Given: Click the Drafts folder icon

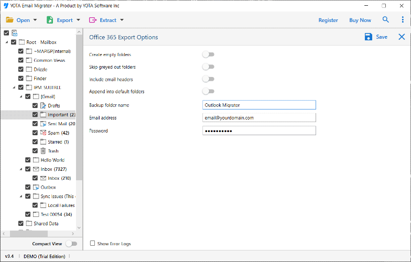Looking at the screenshot, I should tap(43, 106).
